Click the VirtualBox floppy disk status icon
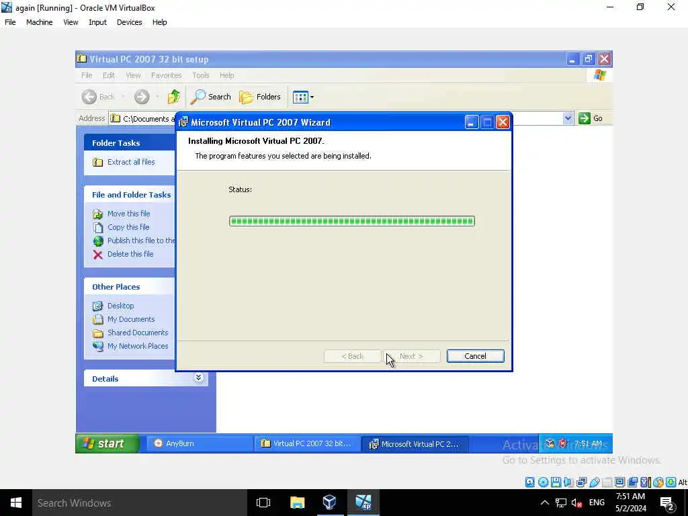This screenshot has height=516, width=688. [556, 482]
